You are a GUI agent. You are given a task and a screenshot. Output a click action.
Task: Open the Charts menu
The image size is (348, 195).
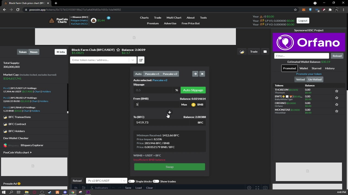[x=144, y=18]
